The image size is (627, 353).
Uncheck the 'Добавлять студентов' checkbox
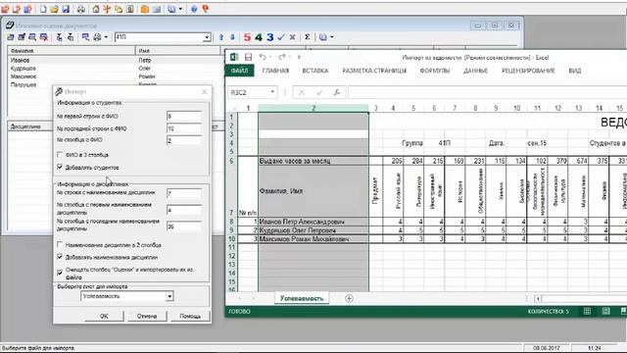coord(60,167)
